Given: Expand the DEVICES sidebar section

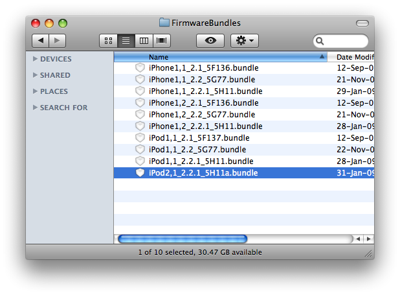Looking at the screenshot, I should (x=35, y=59).
